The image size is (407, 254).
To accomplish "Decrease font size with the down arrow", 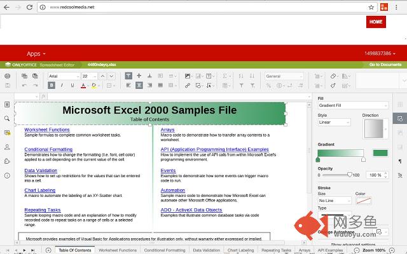I will (x=112, y=76).
